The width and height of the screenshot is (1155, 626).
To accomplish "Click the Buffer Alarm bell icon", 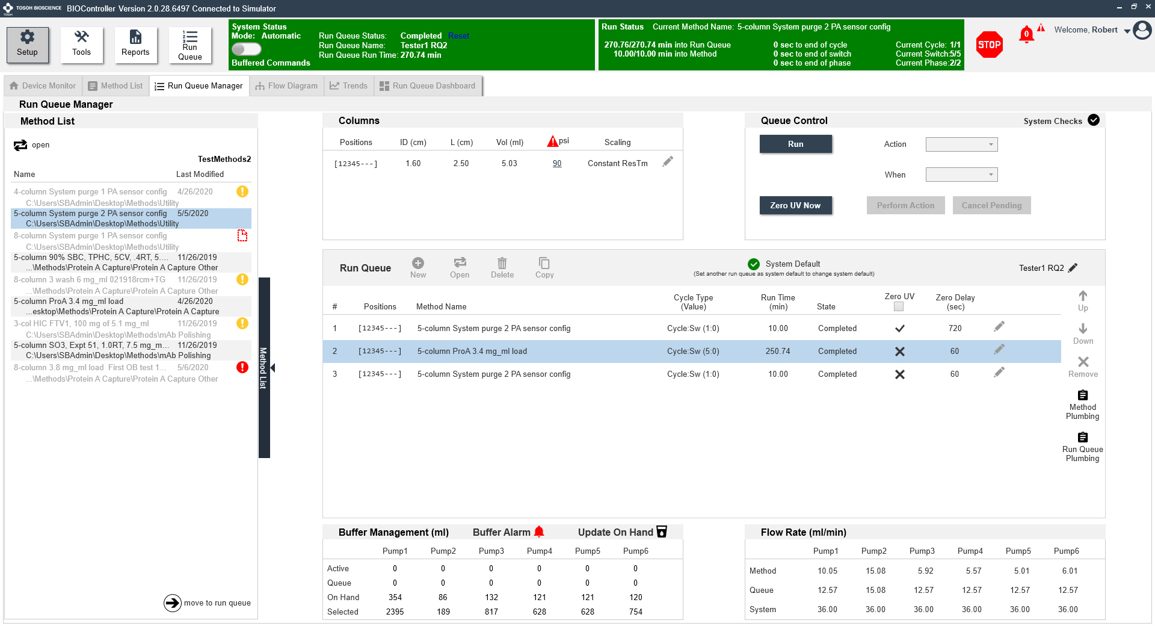I will (539, 531).
